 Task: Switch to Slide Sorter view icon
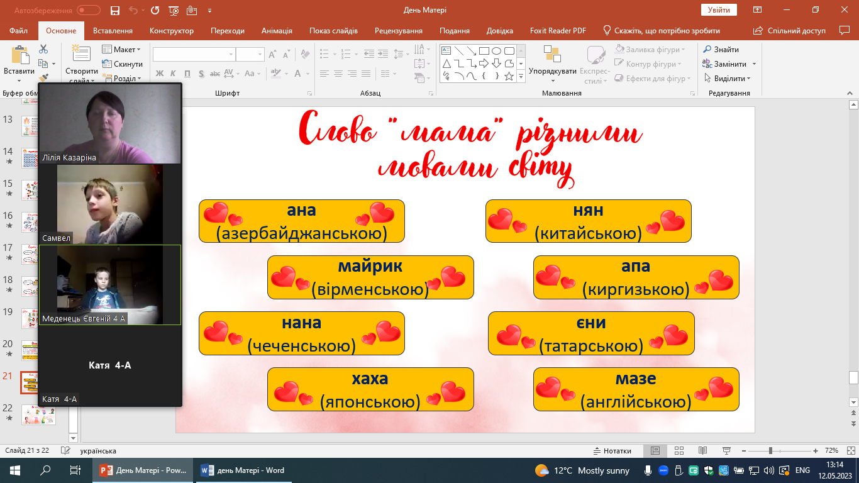tap(679, 451)
